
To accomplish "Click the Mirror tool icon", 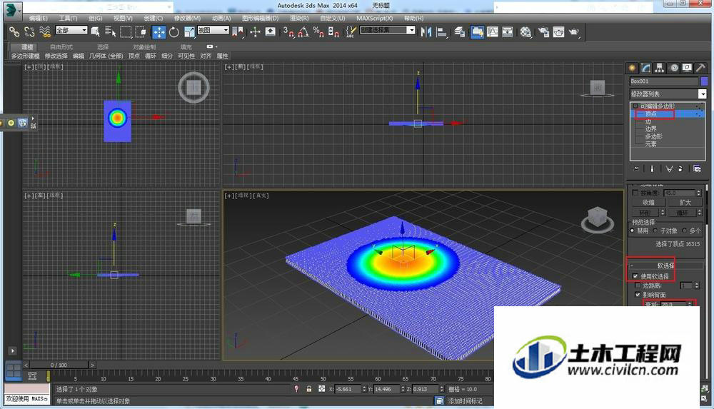I will [426, 31].
